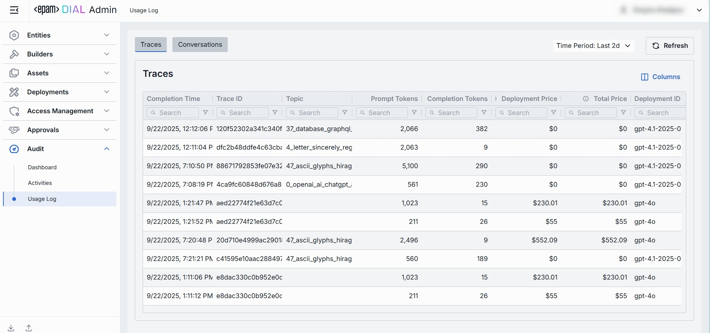
Task: Click the upload icon at sidebar bottom
Action: [29, 328]
